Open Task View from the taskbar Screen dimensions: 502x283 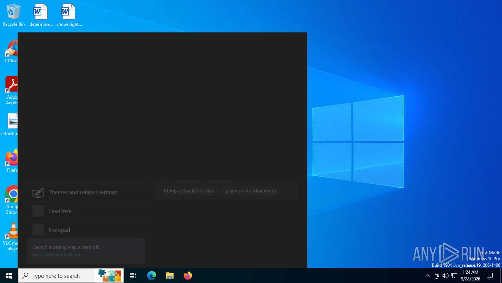(x=133, y=276)
